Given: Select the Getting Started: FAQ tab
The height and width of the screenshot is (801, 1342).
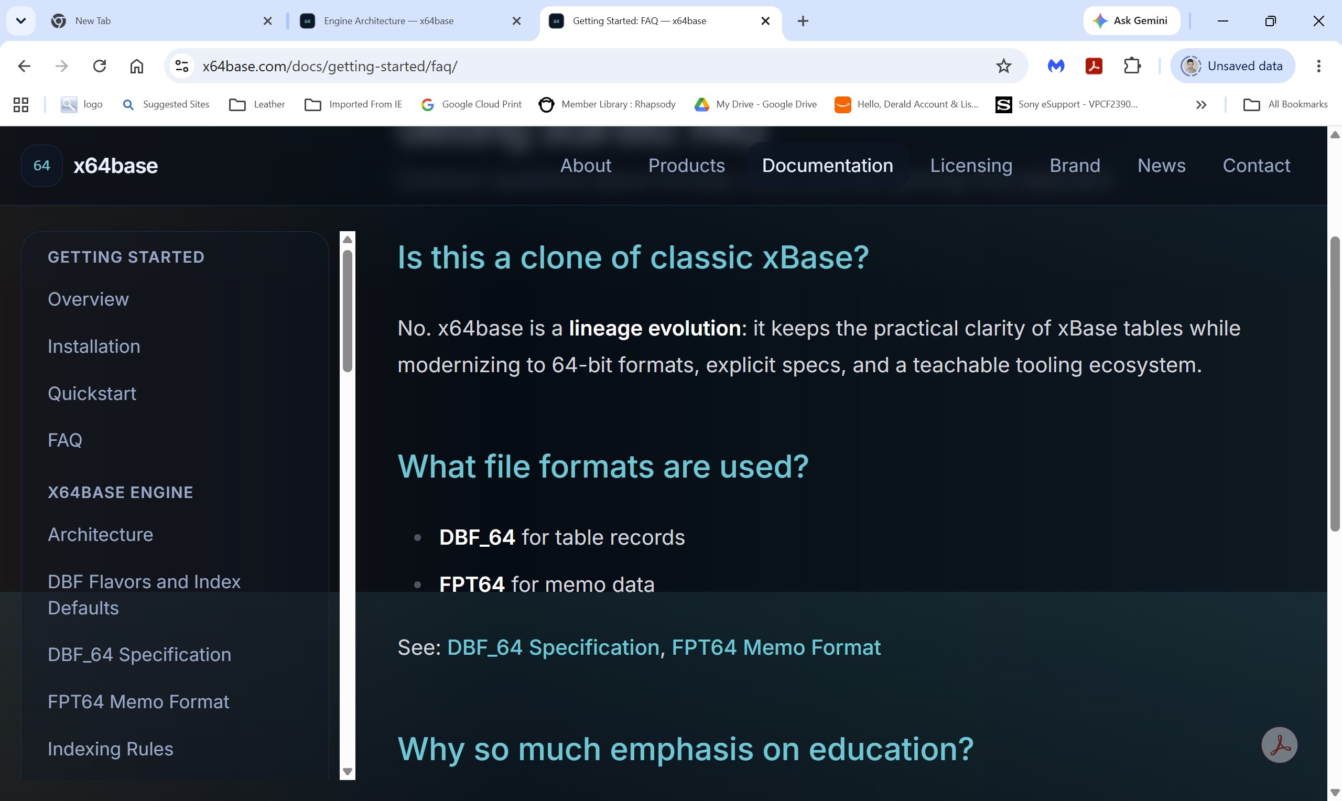Looking at the screenshot, I should [x=660, y=20].
